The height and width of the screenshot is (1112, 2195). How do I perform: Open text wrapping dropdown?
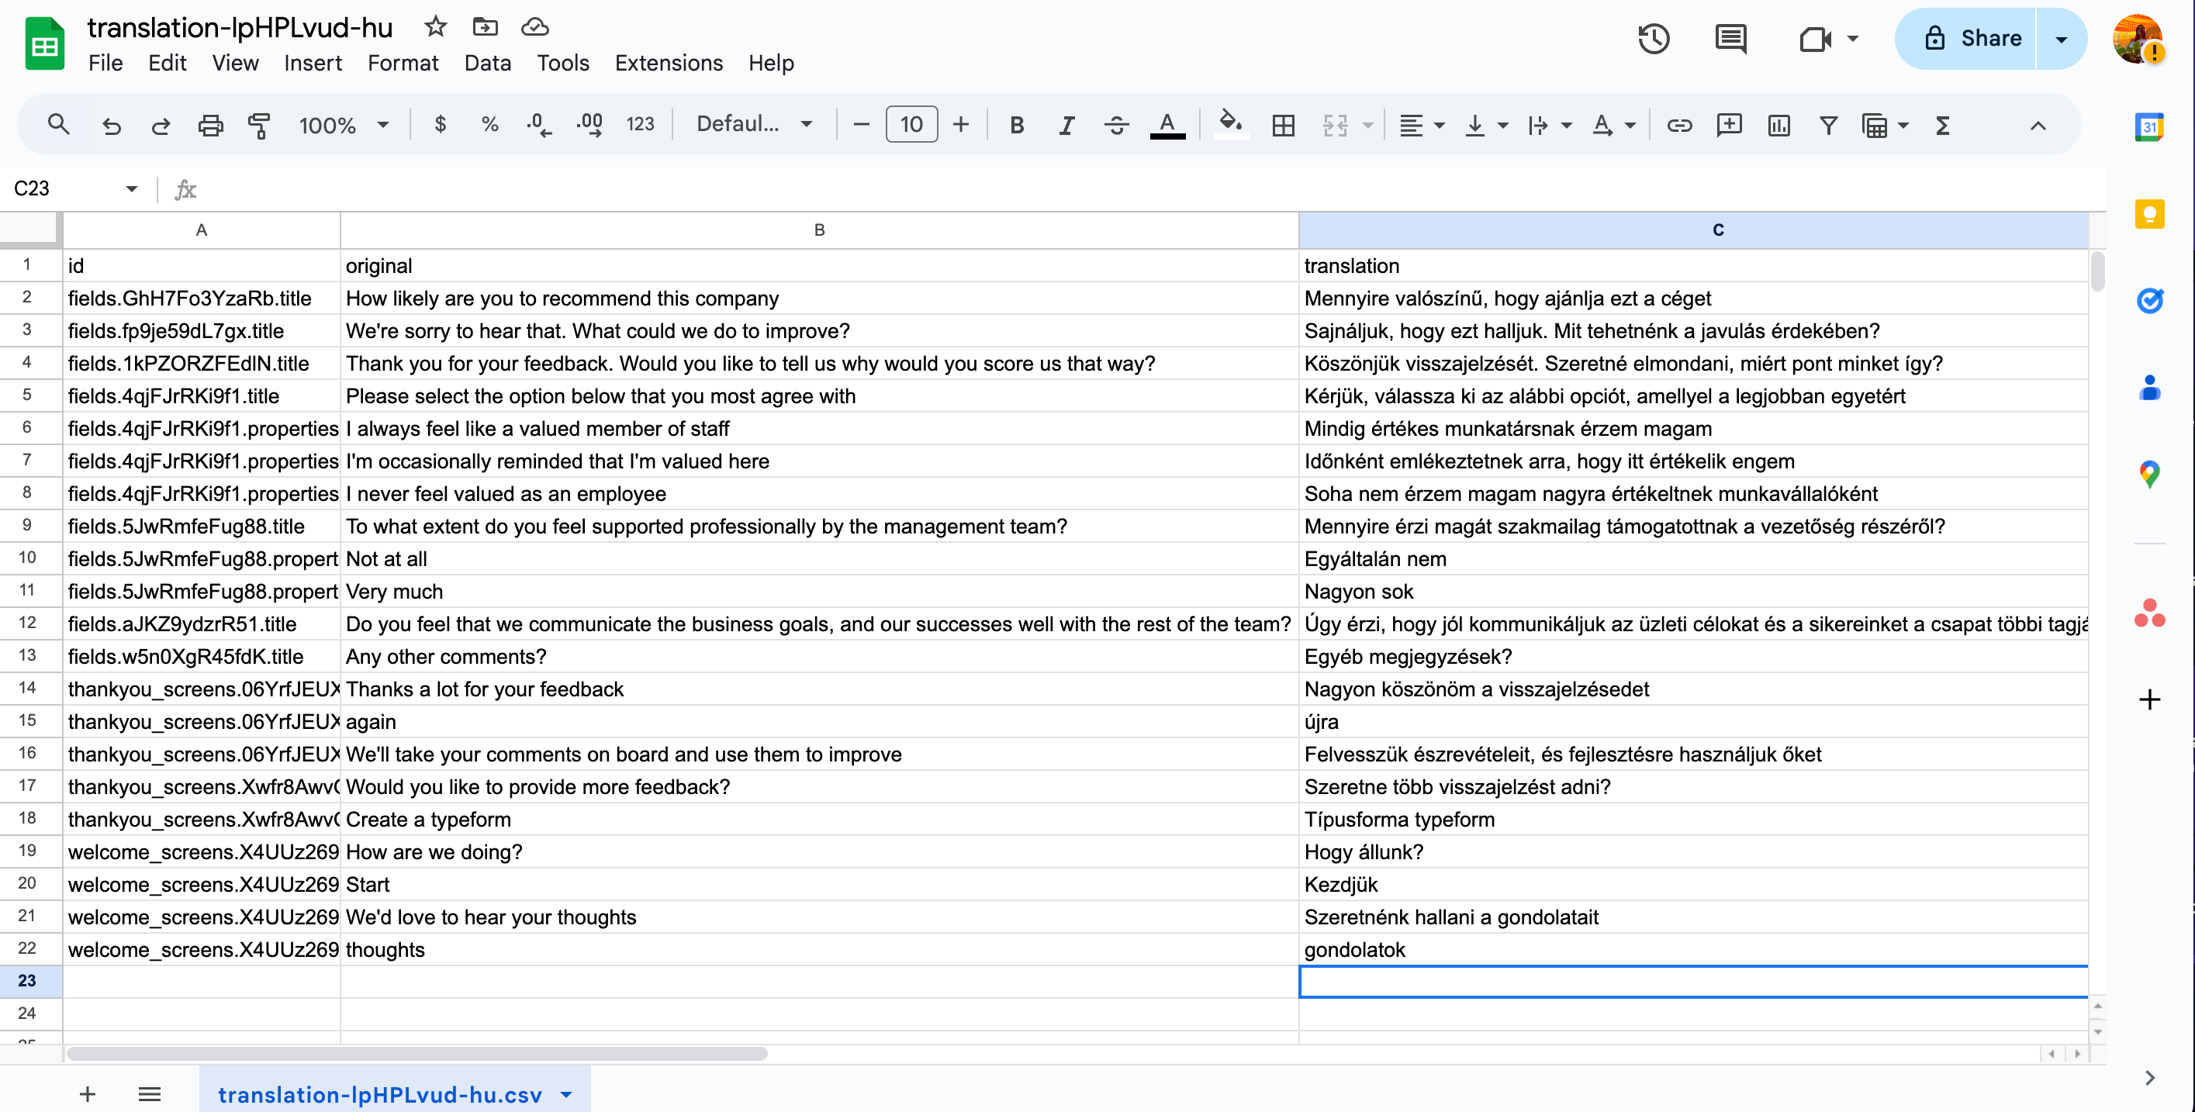[1549, 126]
